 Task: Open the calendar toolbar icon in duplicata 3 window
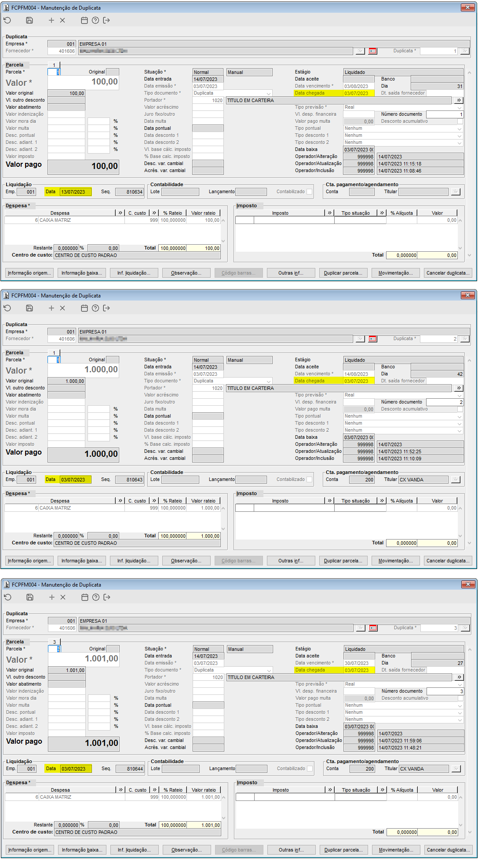[85, 597]
